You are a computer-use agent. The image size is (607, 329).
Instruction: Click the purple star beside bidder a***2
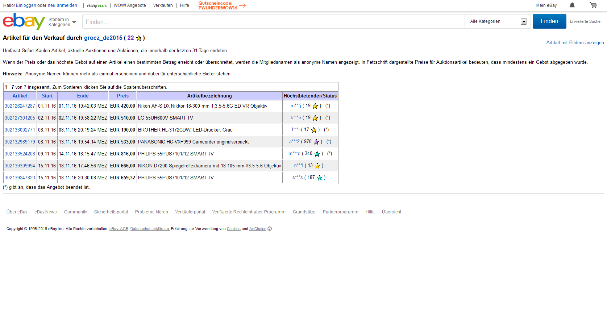(316, 142)
